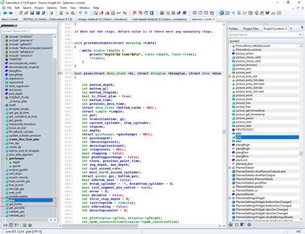This screenshot has width=305, height=234.
Task: Select decostoplevels_metric in symbol list
Action: 23,63
